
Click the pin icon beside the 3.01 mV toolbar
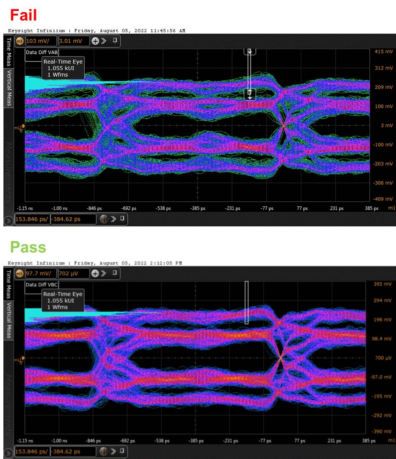(x=115, y=41)
